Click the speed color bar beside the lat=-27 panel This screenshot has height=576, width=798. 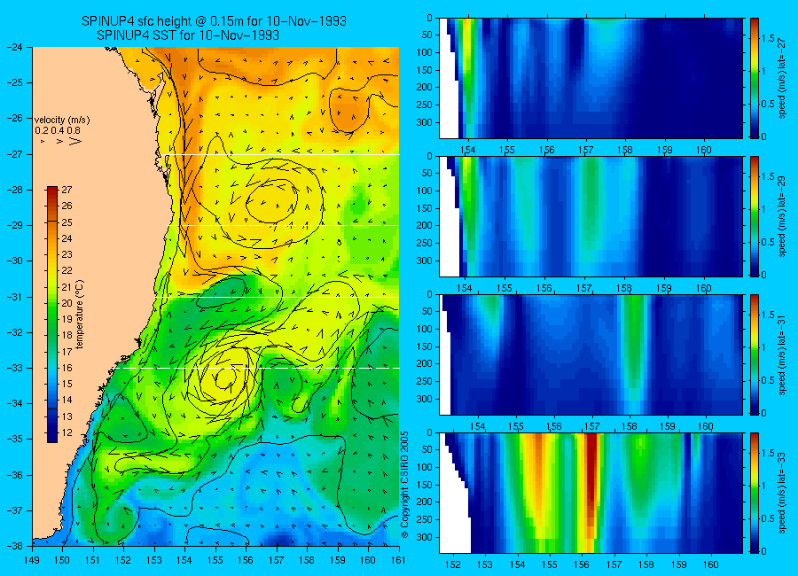(755, 78)
